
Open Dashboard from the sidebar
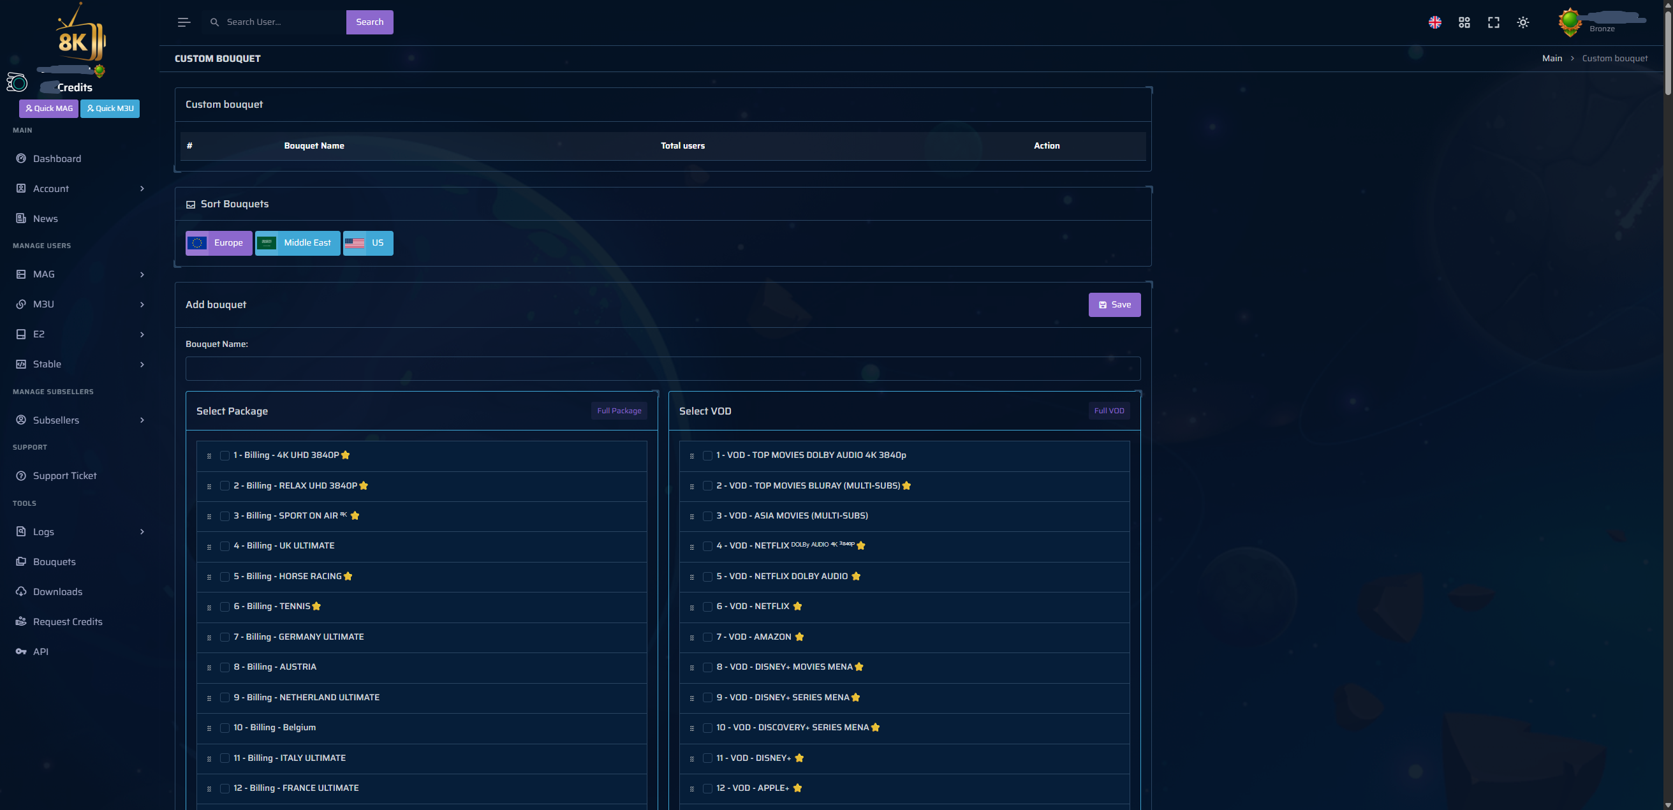tap(57, 159)
